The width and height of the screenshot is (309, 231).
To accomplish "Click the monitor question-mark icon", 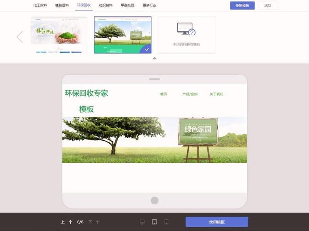I will pyautogui.click(x=186, y=29).
